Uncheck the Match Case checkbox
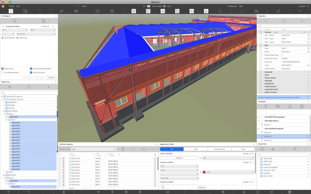311x194 pixels. click(x=2, y=69)
